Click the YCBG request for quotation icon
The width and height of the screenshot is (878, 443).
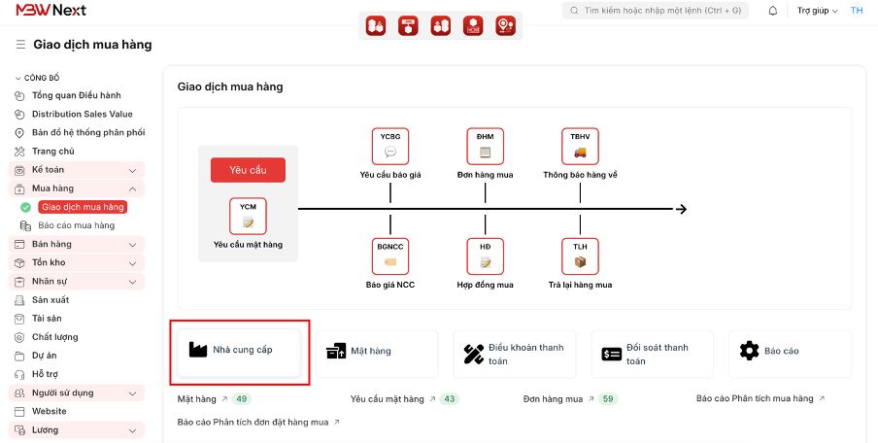tap(390, 147)
